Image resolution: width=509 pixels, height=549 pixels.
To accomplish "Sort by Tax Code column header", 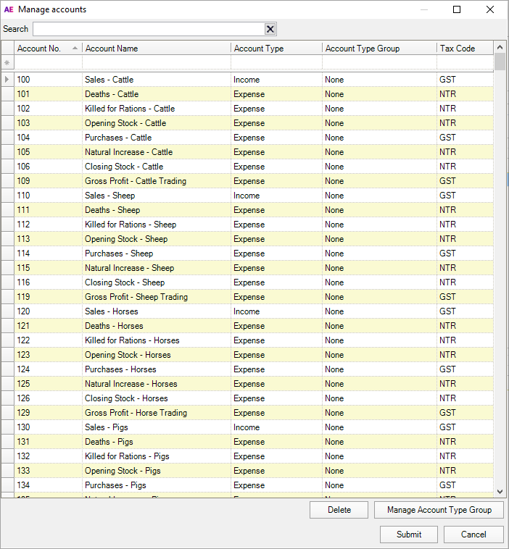I will [464, 49].
